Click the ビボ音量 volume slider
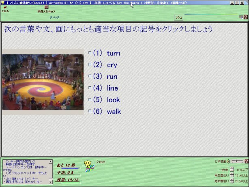Screen dimensions: 249x187 [x=237, y=161]
